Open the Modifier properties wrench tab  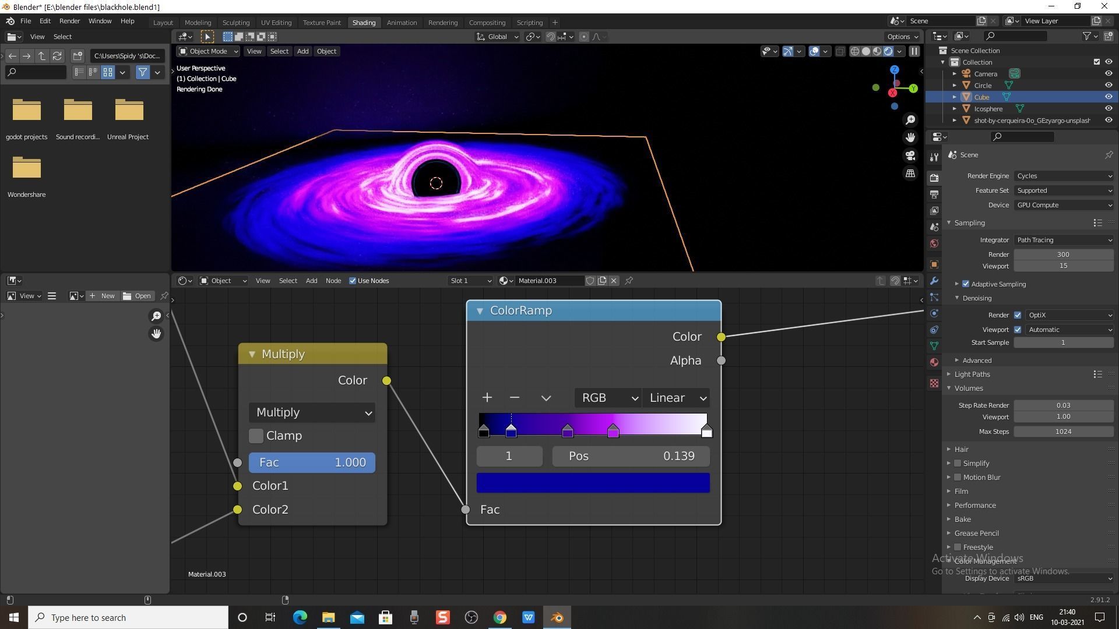coord(934,281)
